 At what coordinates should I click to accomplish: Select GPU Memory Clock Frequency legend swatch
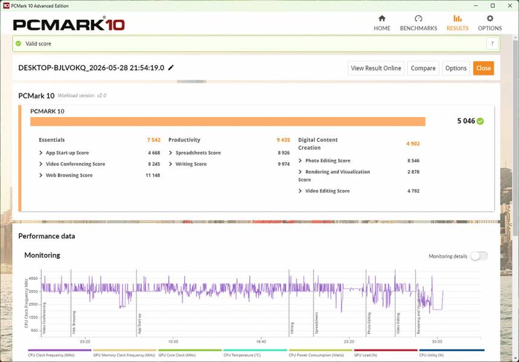click(x=124, y=350)
